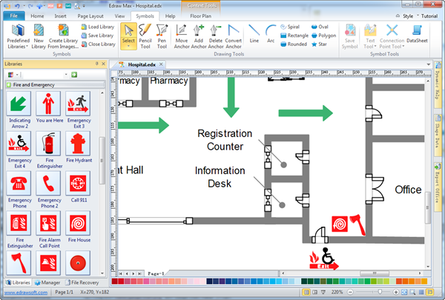This screenshot has height=300, width=445.
Task: Switch to the Home tab
Action: pyautogui.click(x=37, y=16)
